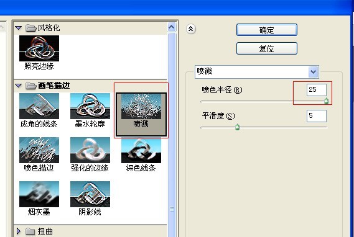Click the 喷色半径 (R) label
354x237 pixels.
[x=222, y=90]
